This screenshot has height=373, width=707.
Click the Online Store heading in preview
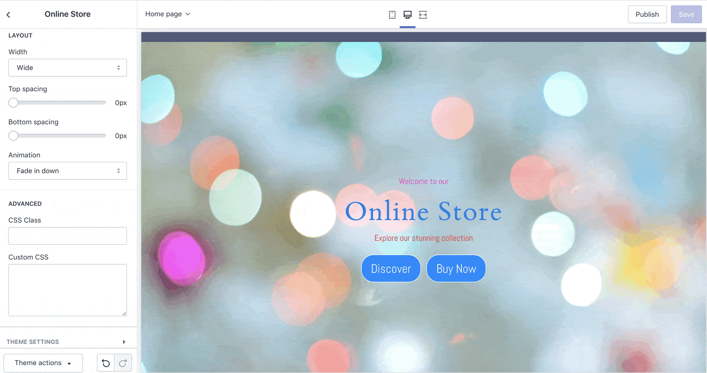[x=423, y=211]
